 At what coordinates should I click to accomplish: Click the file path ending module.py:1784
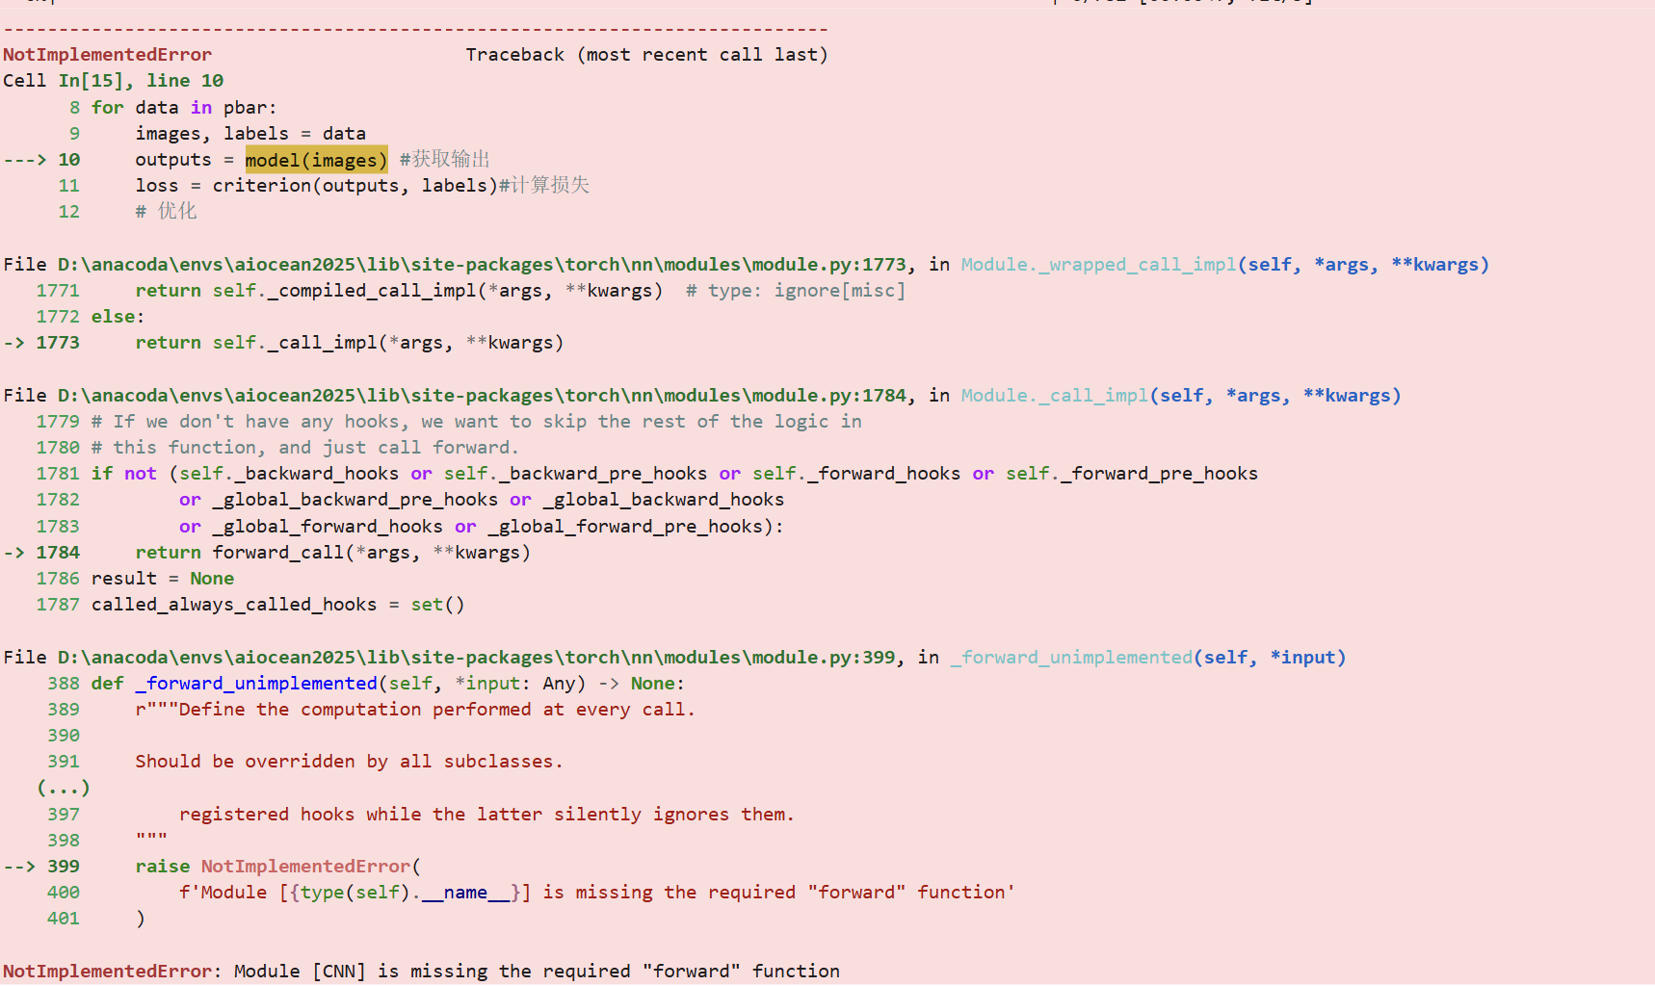pyautogui.click(x=482, y=396)
